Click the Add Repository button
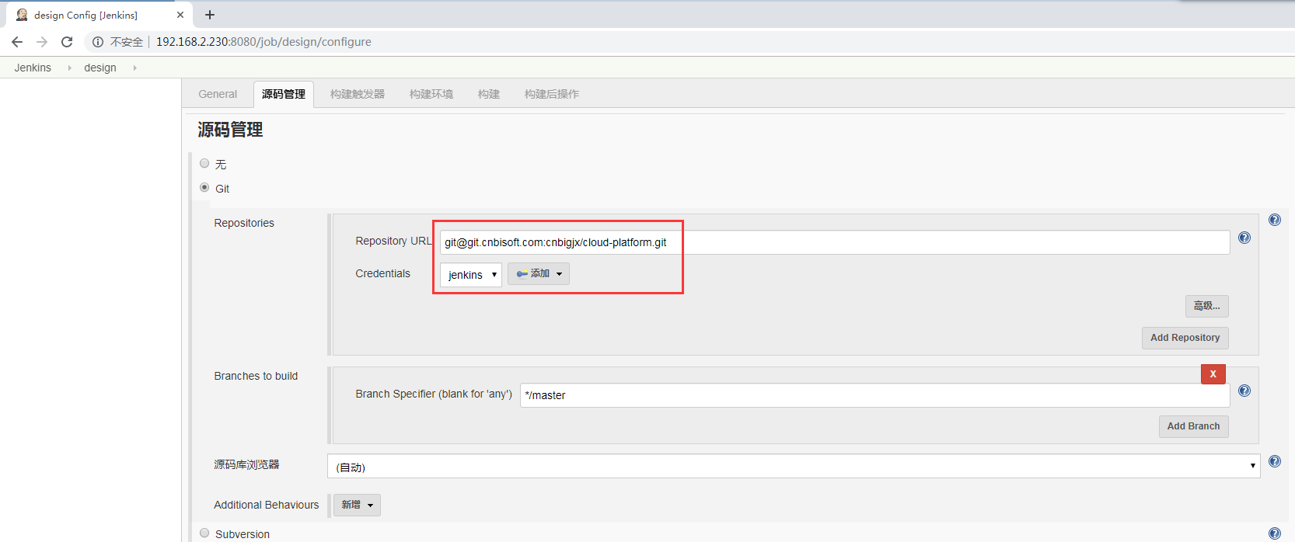1295x542 pixels. (1185, 338)
